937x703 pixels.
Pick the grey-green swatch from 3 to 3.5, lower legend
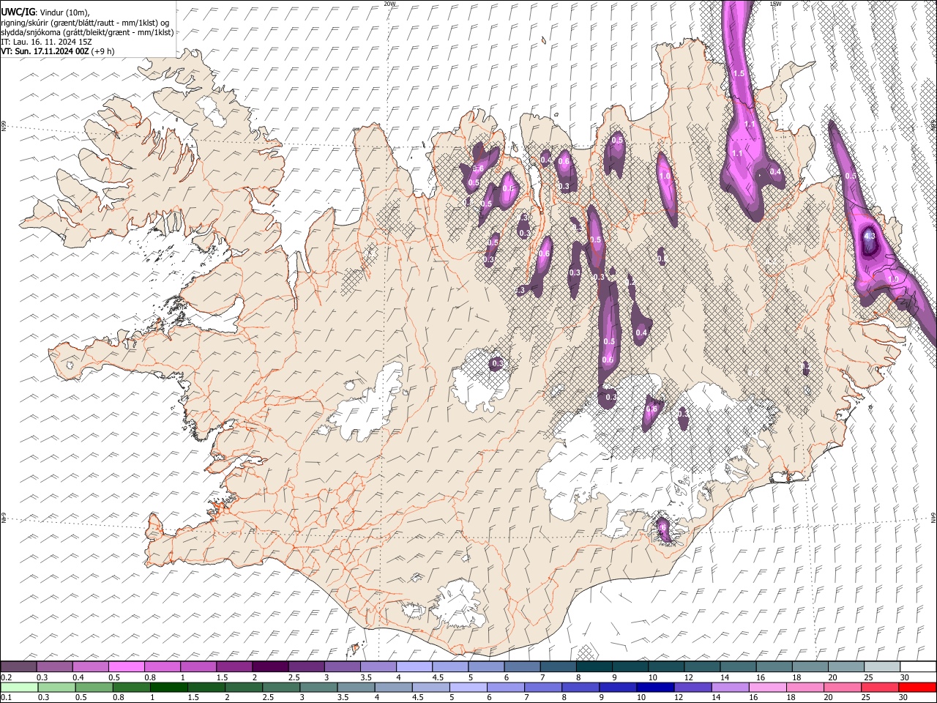click(x=318, y=688)
